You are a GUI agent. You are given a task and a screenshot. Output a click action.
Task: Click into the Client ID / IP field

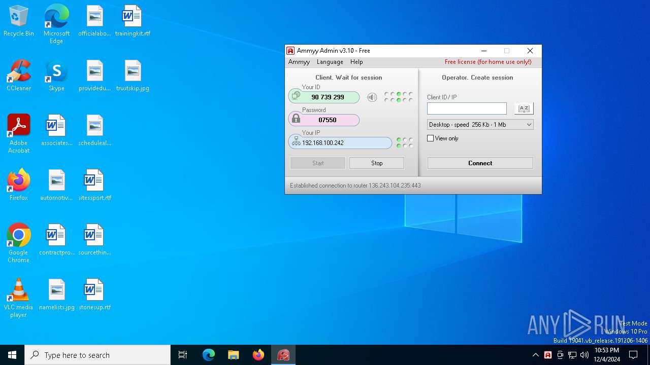(x=467, y=108)
